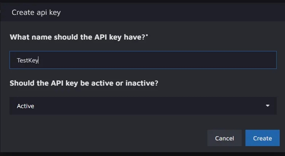The height and width of the screenshot is (156, 285).
Task: Click the dropdown caret arrow icon
Action: [267, 106]
